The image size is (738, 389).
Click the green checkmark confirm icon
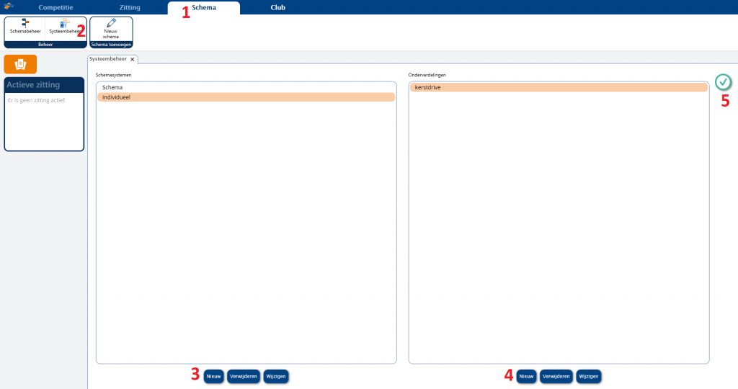point(723,81)
